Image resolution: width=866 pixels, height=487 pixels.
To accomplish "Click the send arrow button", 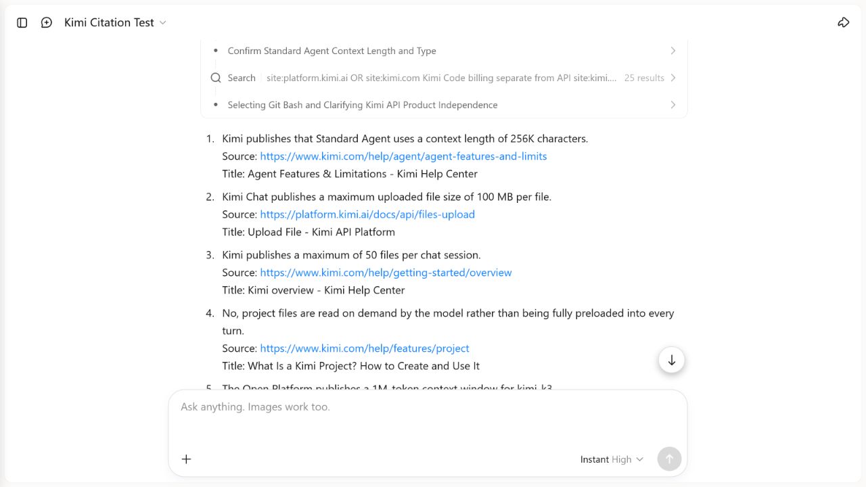I will [669, 459].
